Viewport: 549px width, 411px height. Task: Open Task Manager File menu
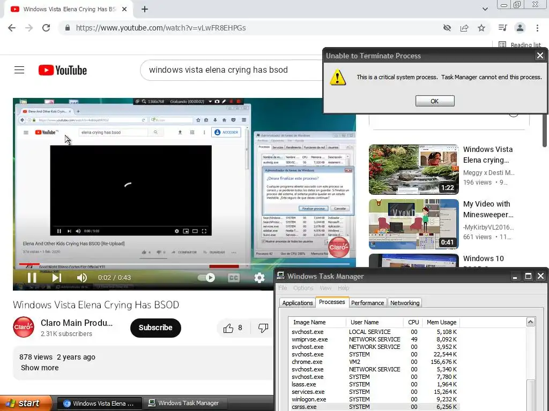[x=283, y=288]
